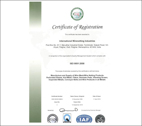Click the issue number value '4'
Viewport: 142px width, 126px height.
point(57,105)
